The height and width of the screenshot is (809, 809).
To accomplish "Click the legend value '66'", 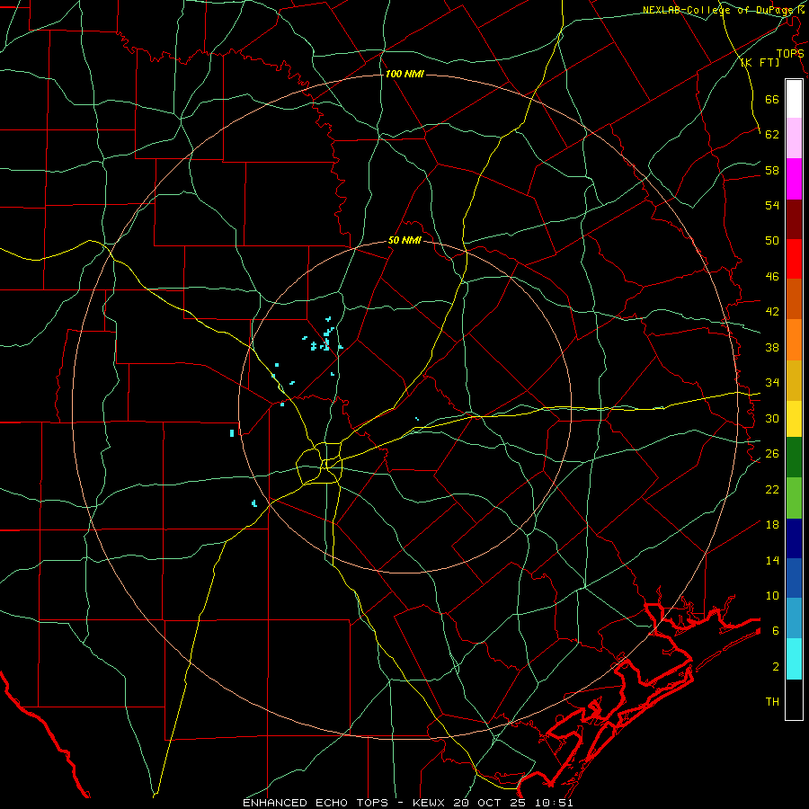I will pyautogui.click(x=772, y=99).
